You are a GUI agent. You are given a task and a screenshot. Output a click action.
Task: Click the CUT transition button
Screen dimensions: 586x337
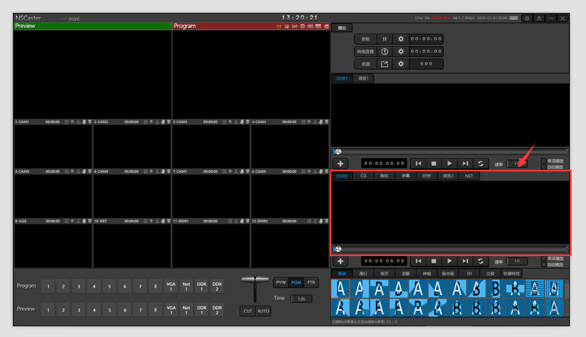point(248,311)
